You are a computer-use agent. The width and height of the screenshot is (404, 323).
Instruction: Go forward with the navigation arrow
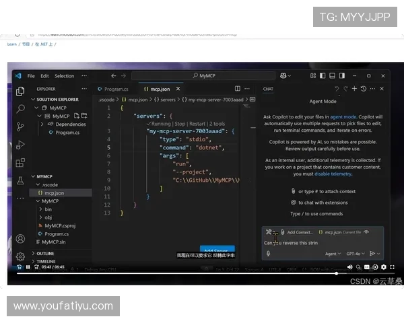[x=124, y=76]
